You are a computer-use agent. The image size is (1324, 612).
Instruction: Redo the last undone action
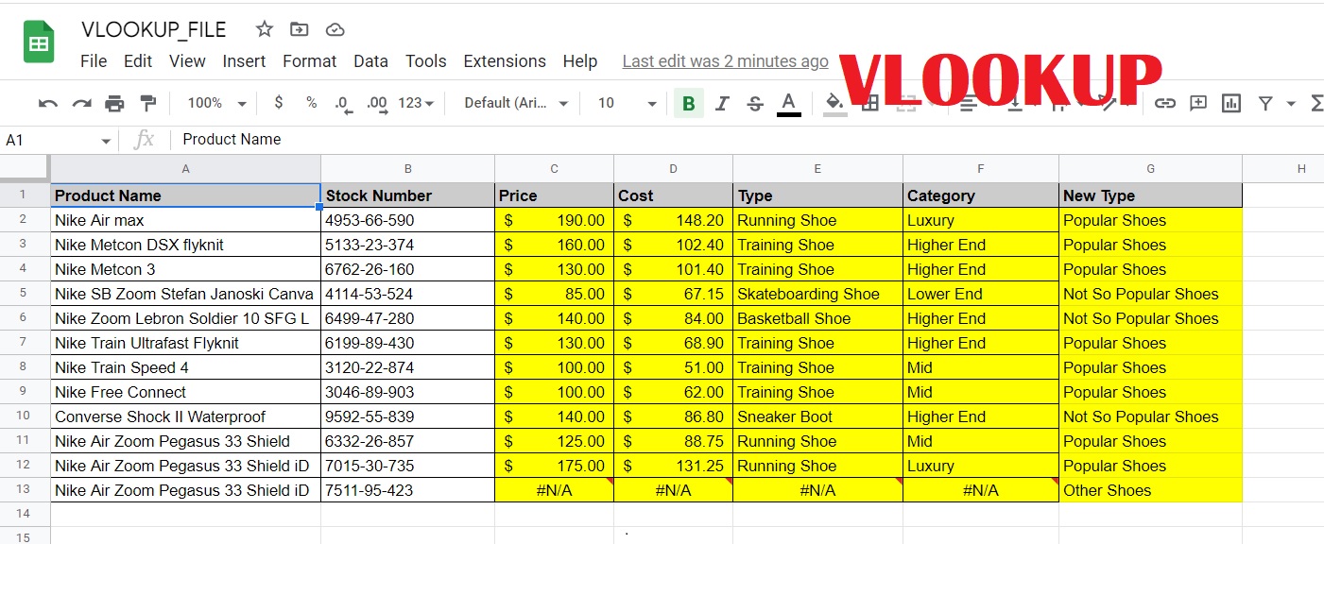click(82, 103)
